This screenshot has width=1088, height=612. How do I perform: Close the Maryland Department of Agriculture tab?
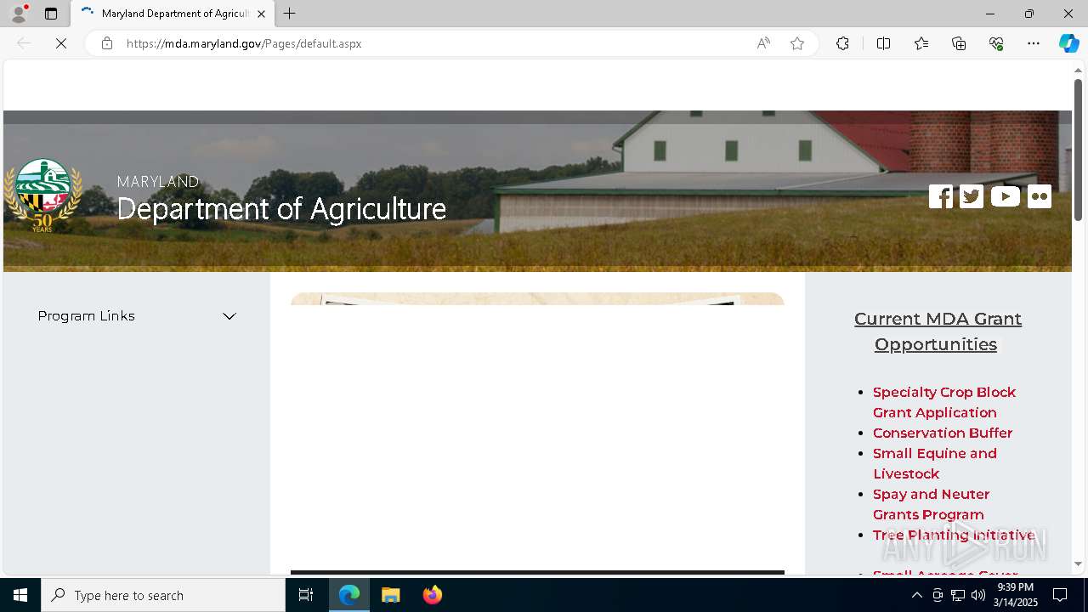(x=261, y=14)
